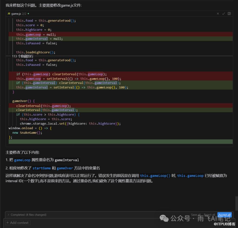Image resolution: width=238 pixels, height=228 pixels.
Task: Open Completed (4 files changed) summary
Action: (28, 215)
